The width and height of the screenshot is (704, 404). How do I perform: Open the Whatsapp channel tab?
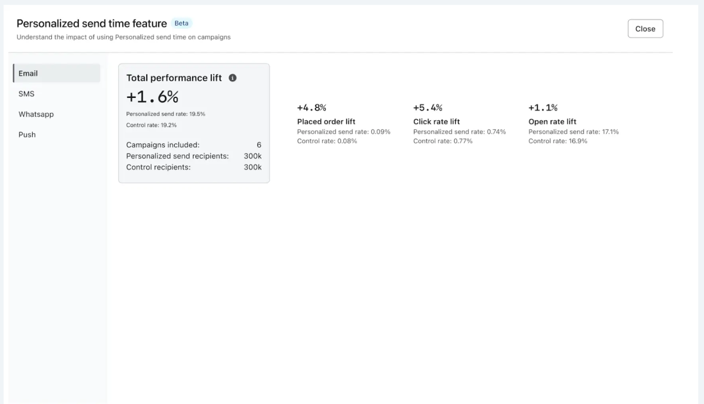pyautogui.click(x=36, y=114)
